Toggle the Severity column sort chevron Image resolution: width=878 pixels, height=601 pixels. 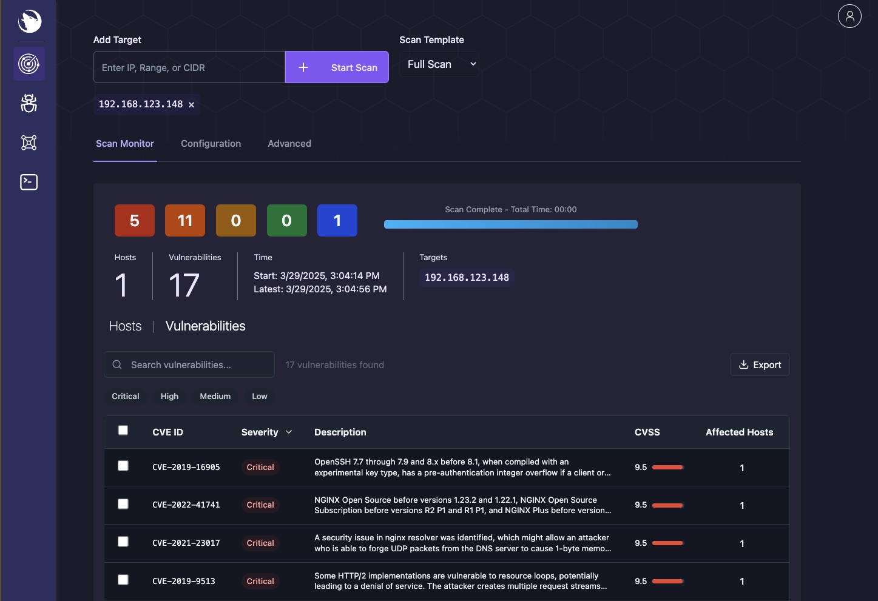pyautogui.click(x=288, y=432)
